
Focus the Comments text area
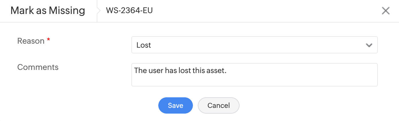click(254, 75)
